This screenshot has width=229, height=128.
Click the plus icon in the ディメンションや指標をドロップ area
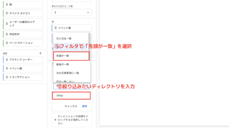(55, 120)
